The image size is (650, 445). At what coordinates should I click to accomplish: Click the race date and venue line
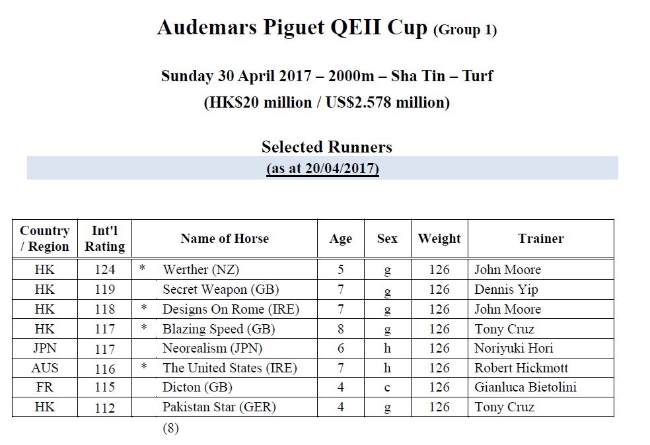point(326,76)
